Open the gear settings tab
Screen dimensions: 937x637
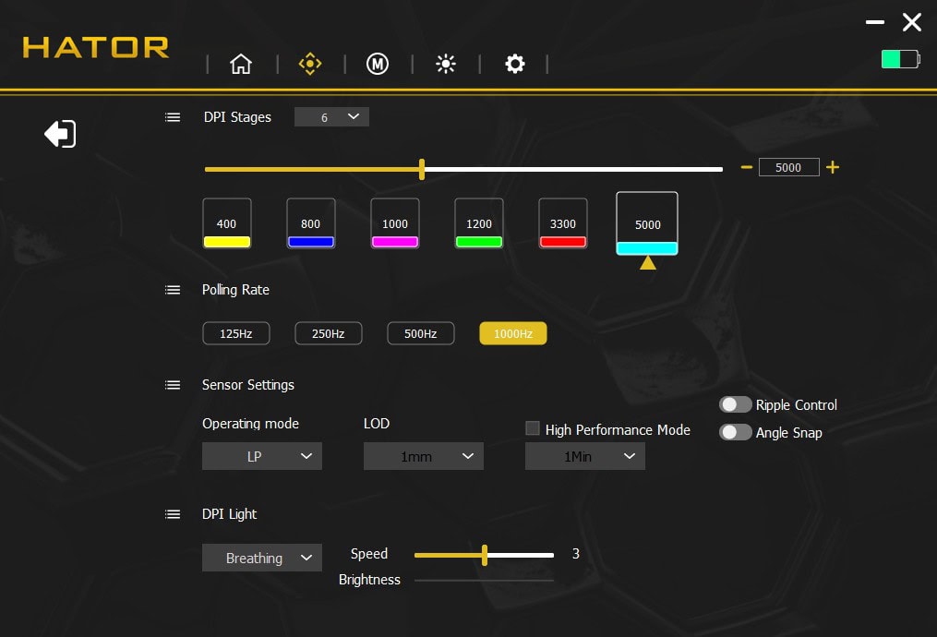coord(514,64)
